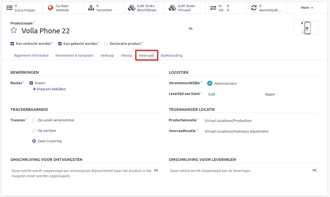Open the Kenmerken & varianten tab

74,55
